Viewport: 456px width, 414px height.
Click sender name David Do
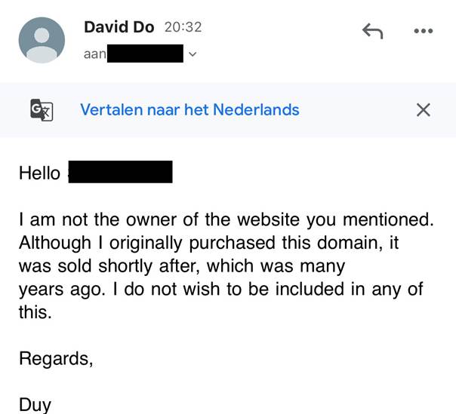coord(119,27)
